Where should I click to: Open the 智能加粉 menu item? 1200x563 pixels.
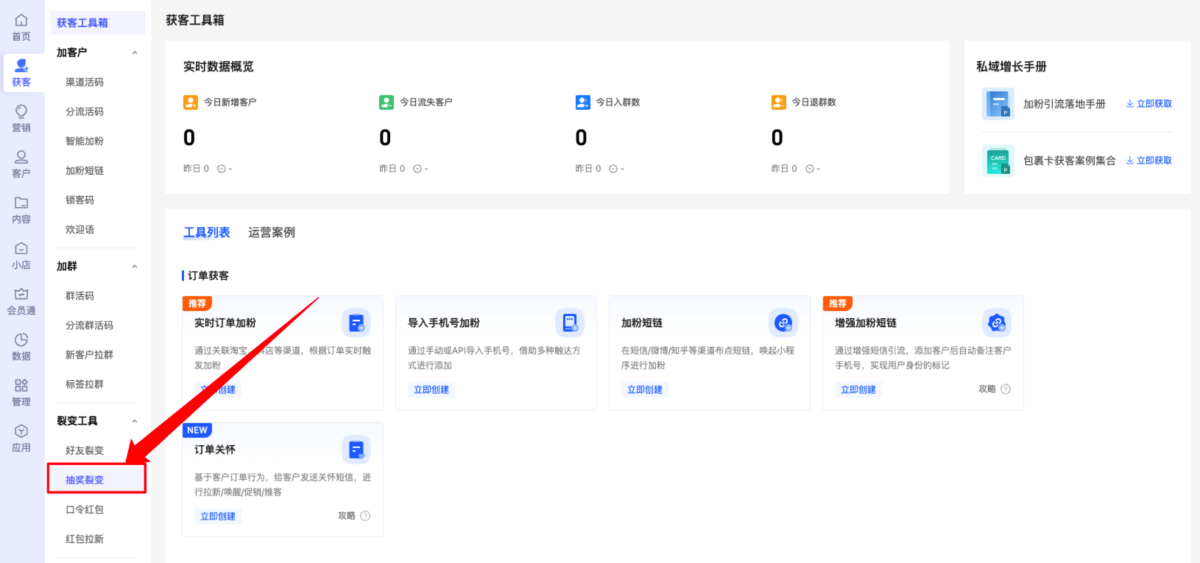[85, 141]
